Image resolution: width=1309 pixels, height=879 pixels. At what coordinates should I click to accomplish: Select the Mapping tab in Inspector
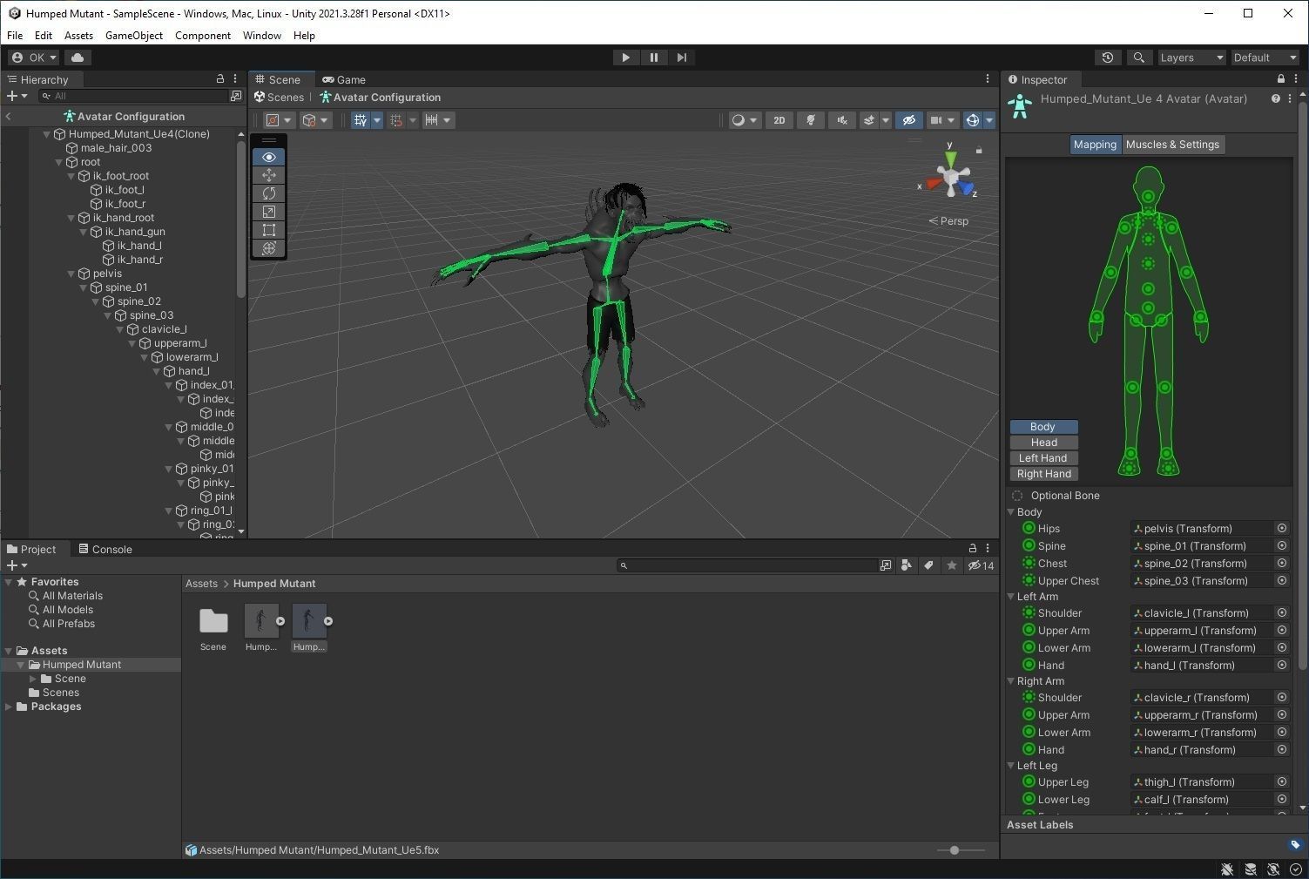(x=1095, y=145)
